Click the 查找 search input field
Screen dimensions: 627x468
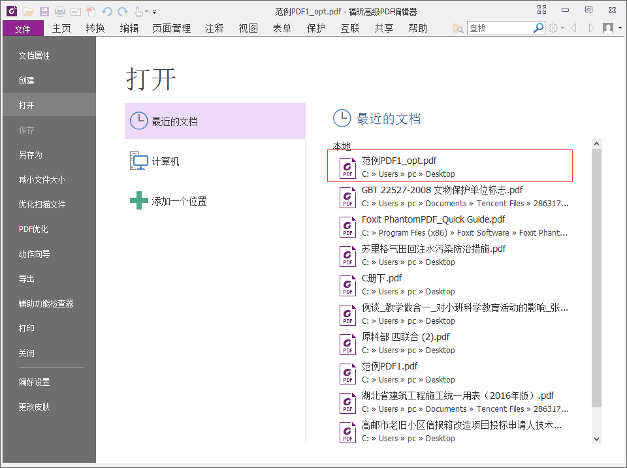[500, 28]
